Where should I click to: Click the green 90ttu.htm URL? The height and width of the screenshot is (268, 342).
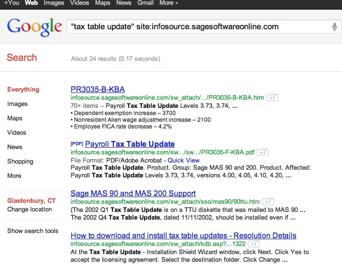click(x=165, y=202)
